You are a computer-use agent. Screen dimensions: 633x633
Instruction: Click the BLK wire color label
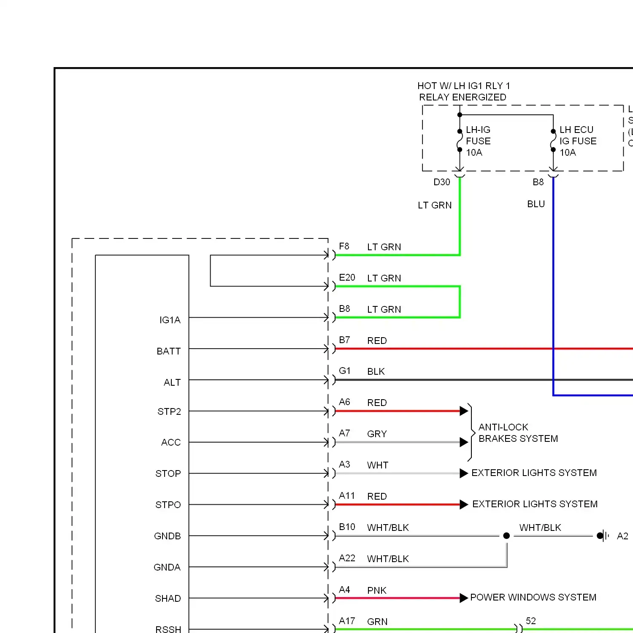coord(376,371)
